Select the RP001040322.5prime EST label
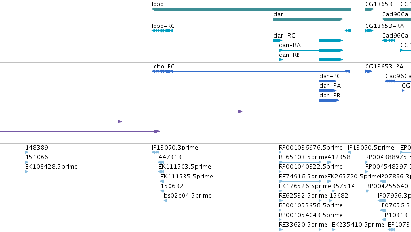This screenshot has height=232, width=411. pyautogui.click(x=311, y=167)
